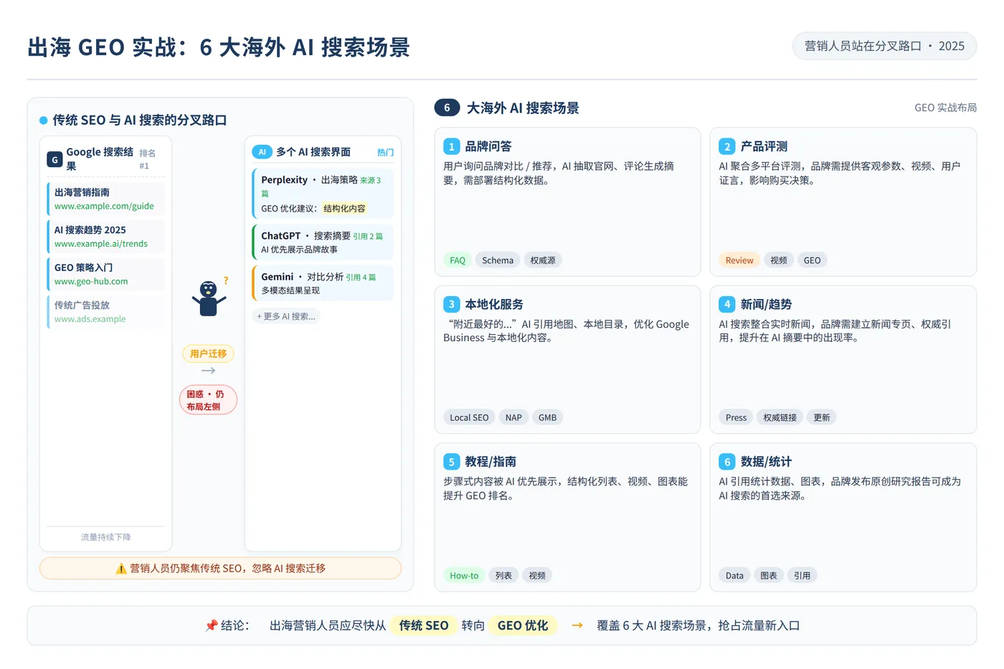
Task: Pick the 更新 tag
Action: tap(822, 417)
